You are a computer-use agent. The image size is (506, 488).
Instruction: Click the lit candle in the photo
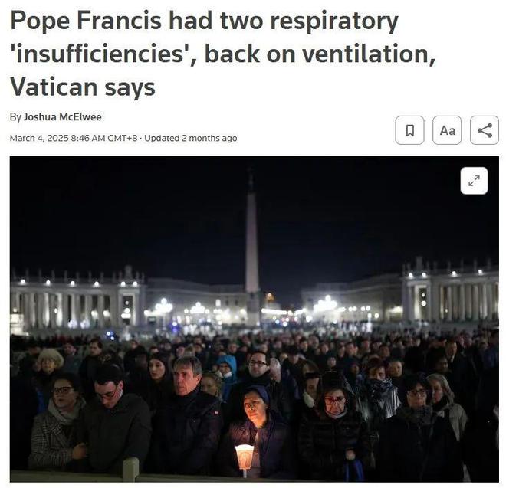pos(245,457)
